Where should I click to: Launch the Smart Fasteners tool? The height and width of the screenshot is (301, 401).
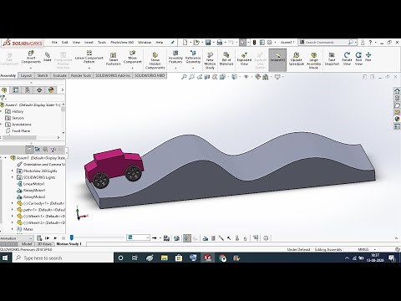click(114, 59)
